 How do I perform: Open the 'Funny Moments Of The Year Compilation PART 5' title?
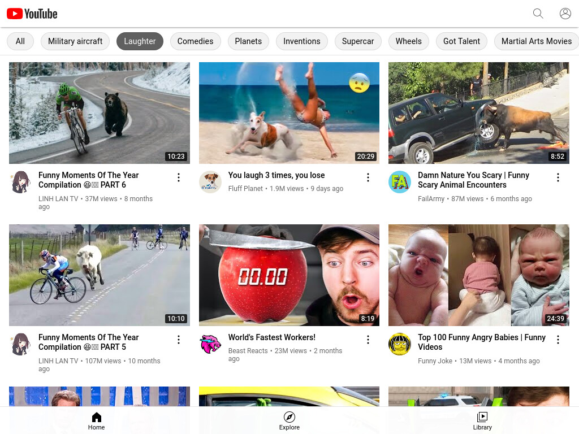point(88,342)
